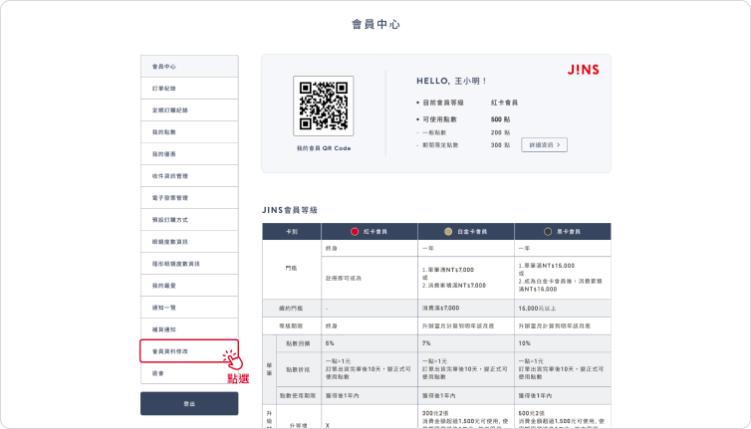Screen dimensions: 751x429
Task: Click the black card member dot icon
Action: click(549, 231)
